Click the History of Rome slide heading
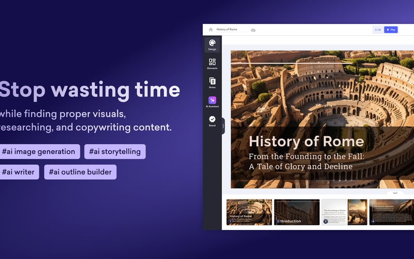The width and height of the screenshot is (414, 259). point(306,141)
